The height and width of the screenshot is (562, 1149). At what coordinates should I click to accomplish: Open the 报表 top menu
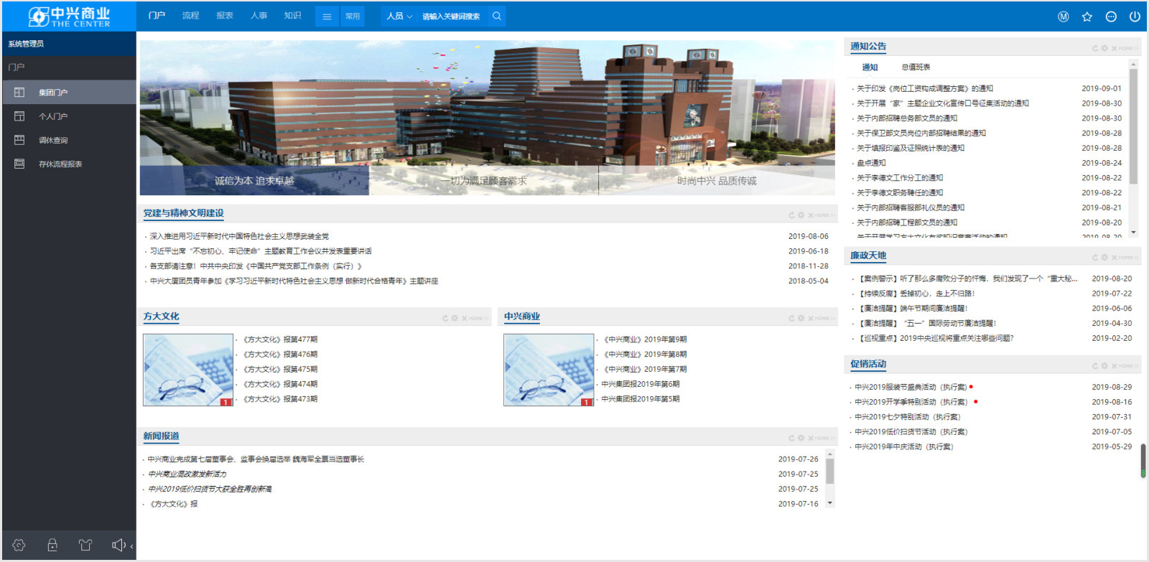point(225,16)
